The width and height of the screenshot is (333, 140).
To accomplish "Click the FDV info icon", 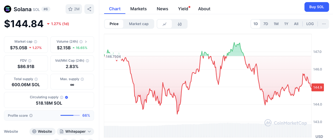I will pyautogui.click(x=30, y=61).
